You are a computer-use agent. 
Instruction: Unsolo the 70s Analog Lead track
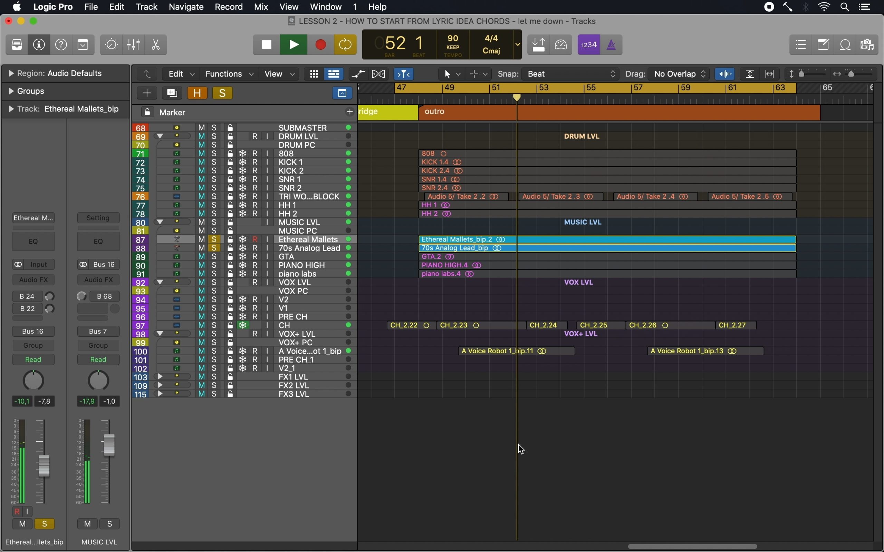click(x=214, y=248)
